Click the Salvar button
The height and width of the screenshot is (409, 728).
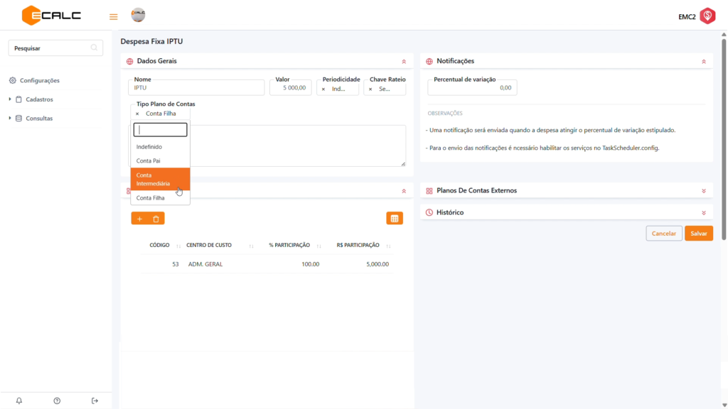(x=698, y=234)
